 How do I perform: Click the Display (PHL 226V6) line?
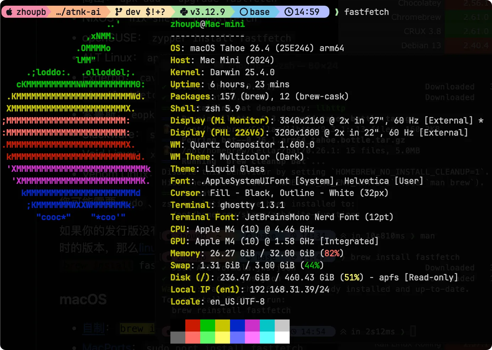(319, 132)
